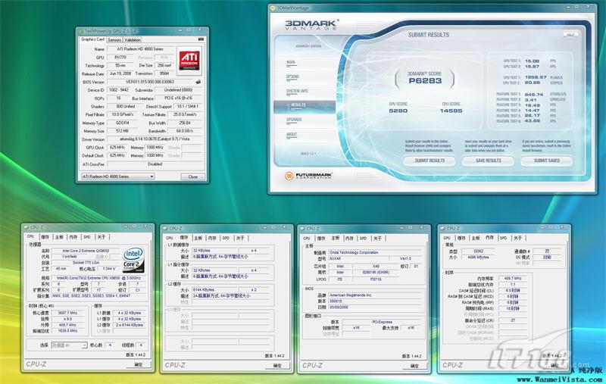
Task: Click the 4096 MBytes memory size value
Action: (x=478, y=258)
